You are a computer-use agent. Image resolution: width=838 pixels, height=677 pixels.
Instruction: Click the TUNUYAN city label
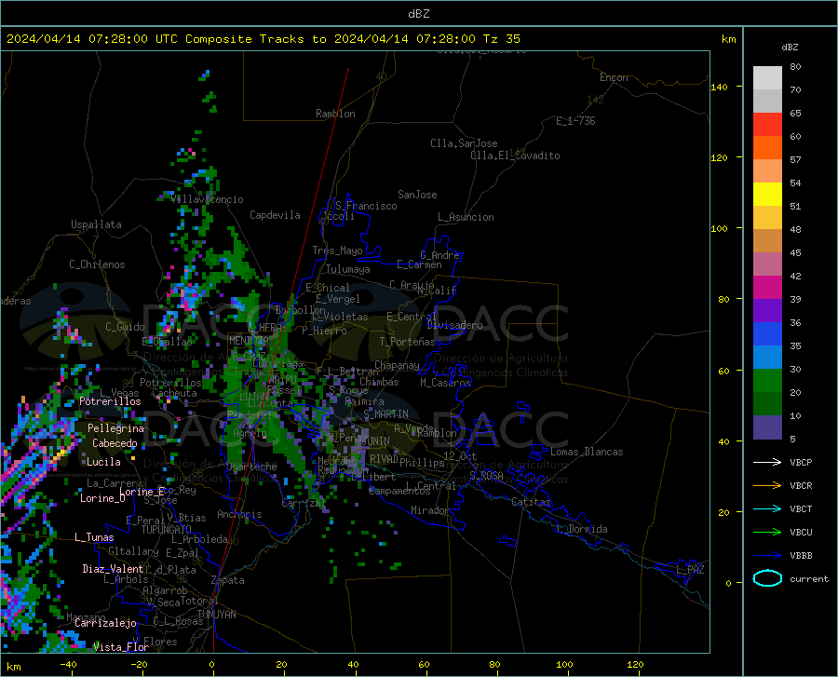click(x=216, y=615)
